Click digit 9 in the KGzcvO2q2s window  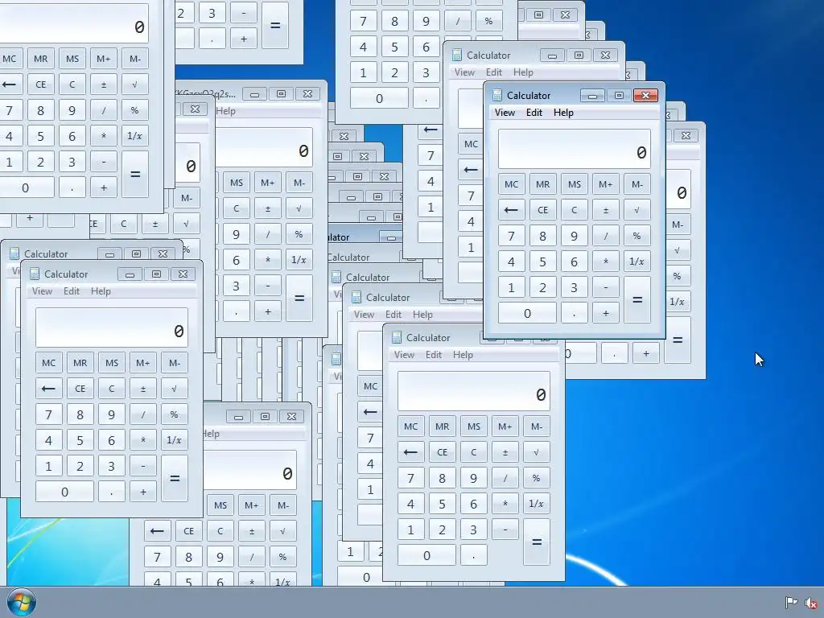(237, 234)
